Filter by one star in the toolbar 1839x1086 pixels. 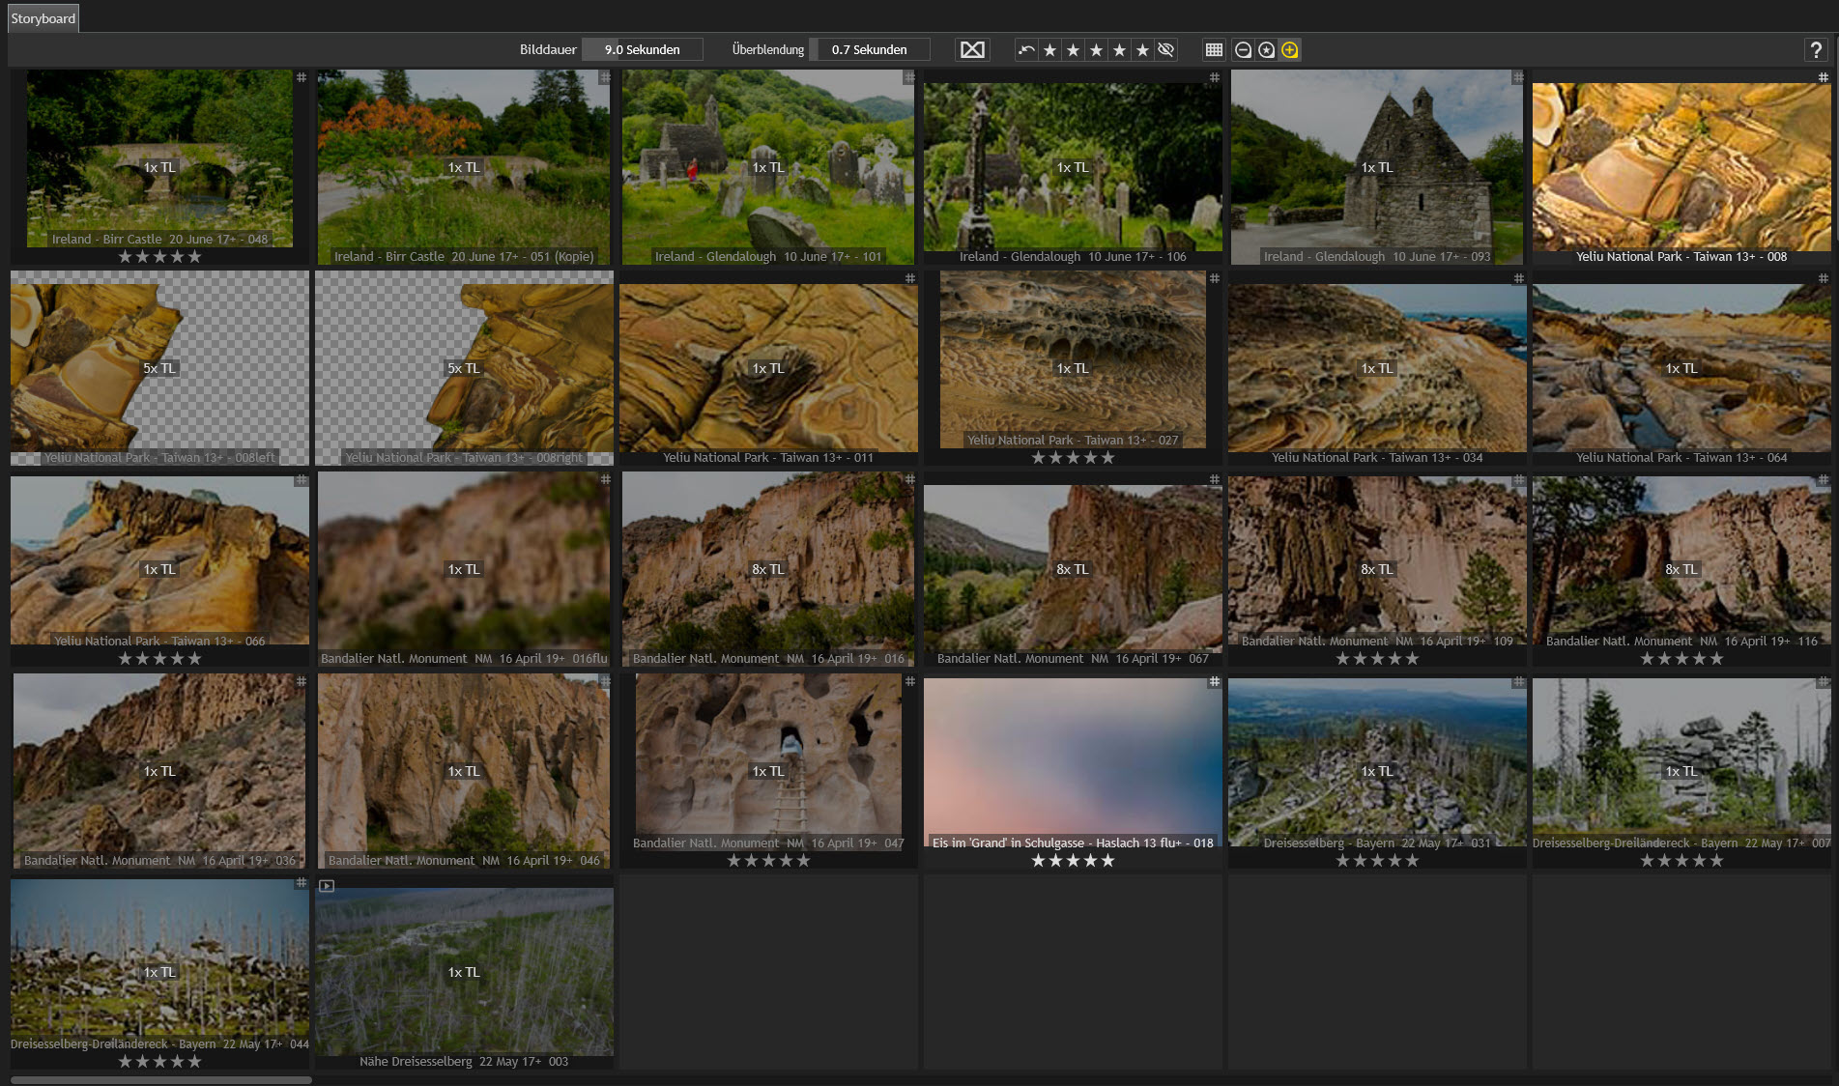1049,49
